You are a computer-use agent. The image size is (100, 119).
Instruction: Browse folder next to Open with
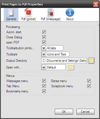(70, 67)
